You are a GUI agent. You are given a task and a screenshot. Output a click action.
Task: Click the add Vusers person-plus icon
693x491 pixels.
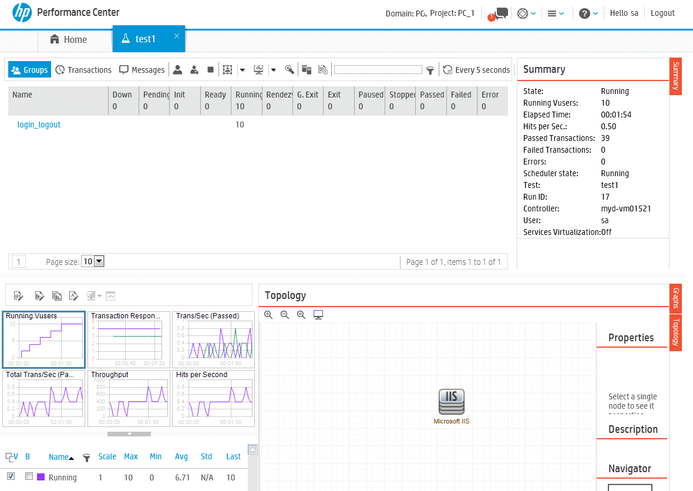click(x=194, y=70)
